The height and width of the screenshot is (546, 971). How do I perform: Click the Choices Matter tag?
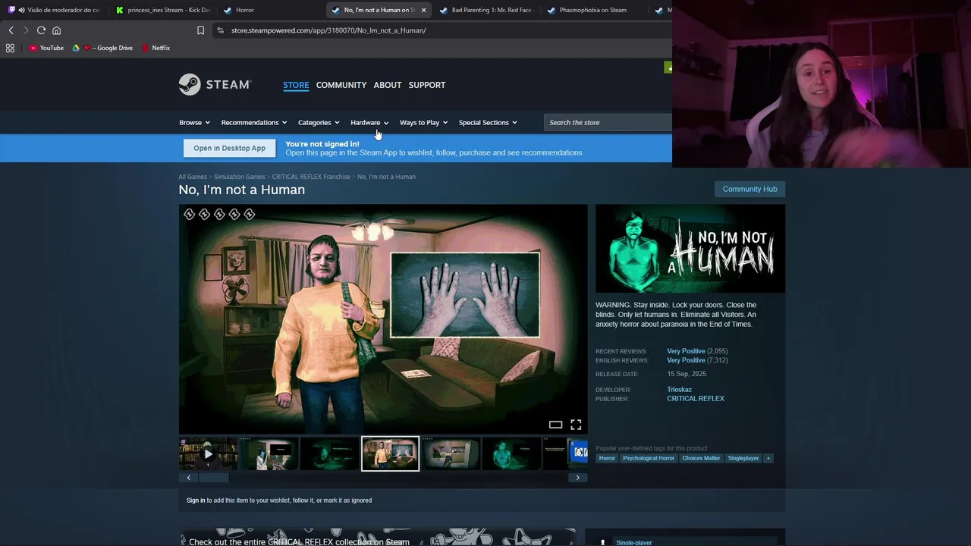701,458
